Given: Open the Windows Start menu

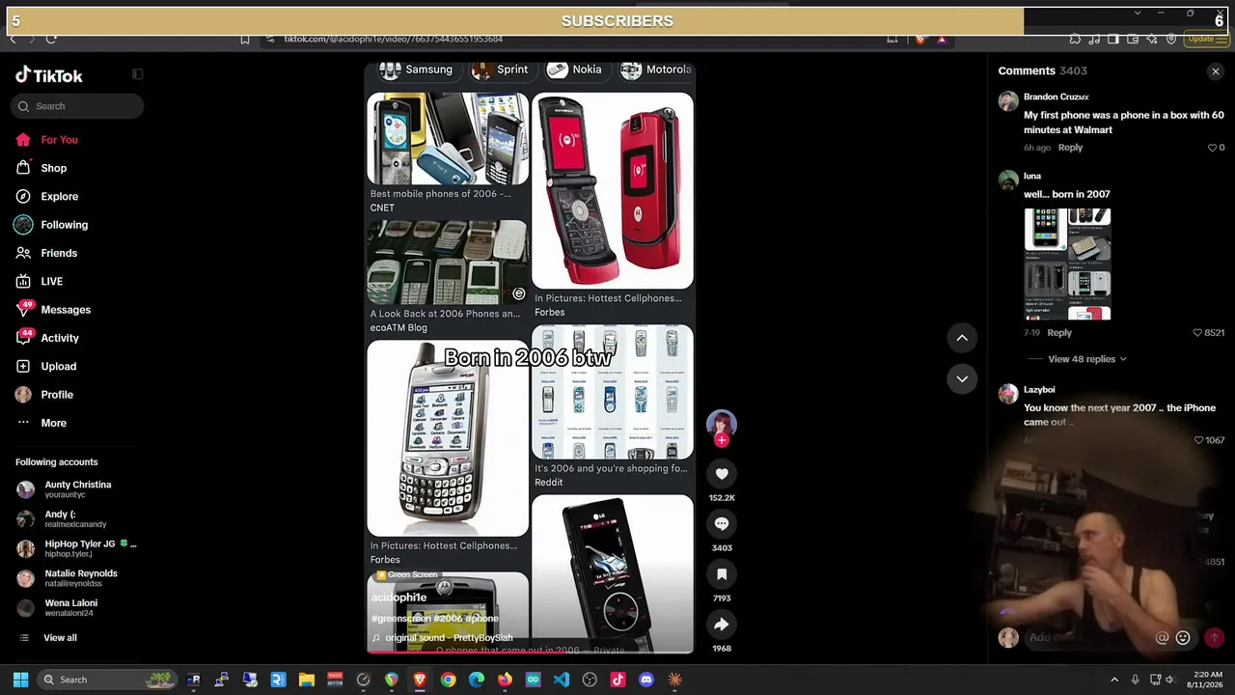Looking at the screenshot, I should (x=20, y=680).
